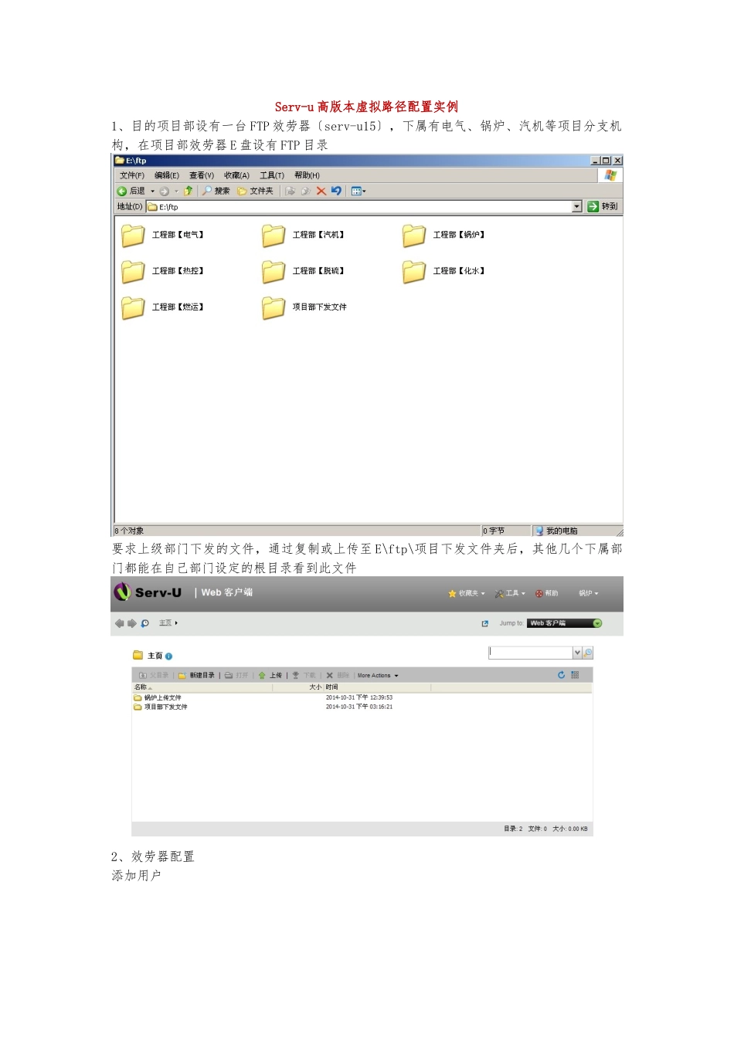Open the 工程部【电气】 folder
Screen dimensions: 734x1038
(162, 235)
